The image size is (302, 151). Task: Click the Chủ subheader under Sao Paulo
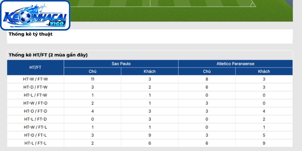coord(92,71)
